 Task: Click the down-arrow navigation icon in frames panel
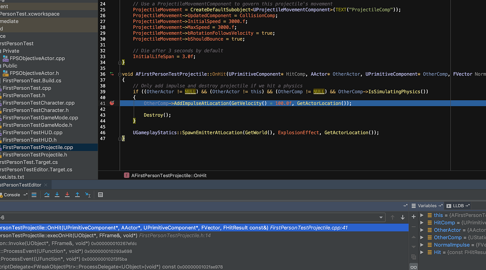(x=402, y=217)
